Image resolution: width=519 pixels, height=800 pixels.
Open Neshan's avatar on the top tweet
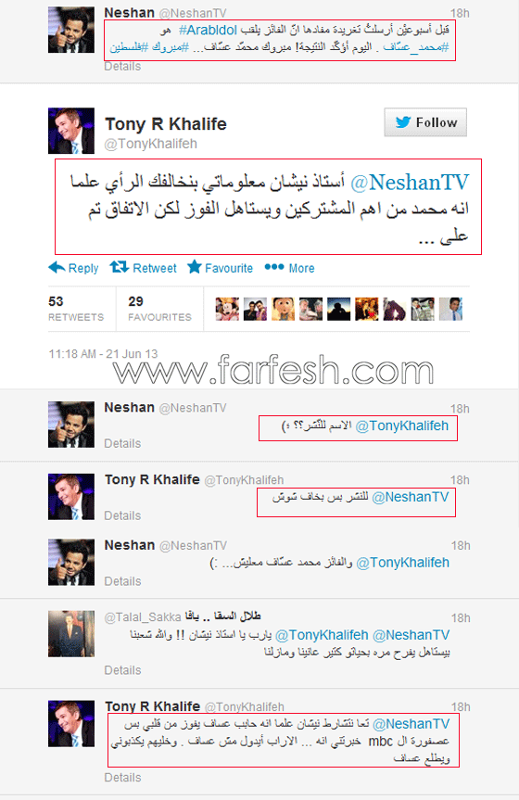pyautogui.click(x=71, y=30)
